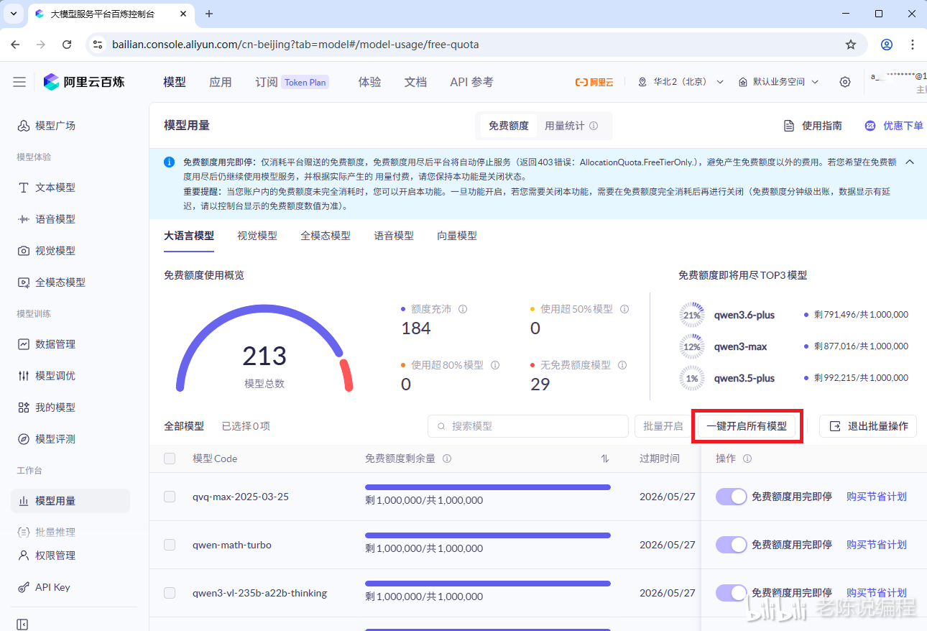Screen dimensions: 927x631
Task: Switch to the 用量统计 tab
Action: pyautogui.click(x=571, y=126)
